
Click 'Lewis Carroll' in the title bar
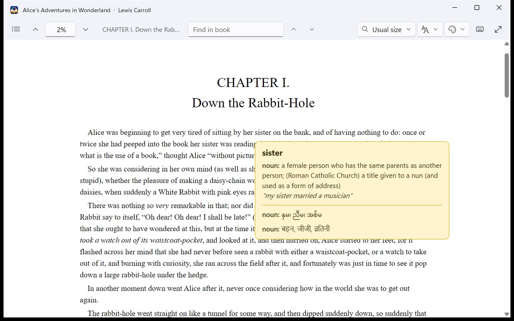(135, 10)
